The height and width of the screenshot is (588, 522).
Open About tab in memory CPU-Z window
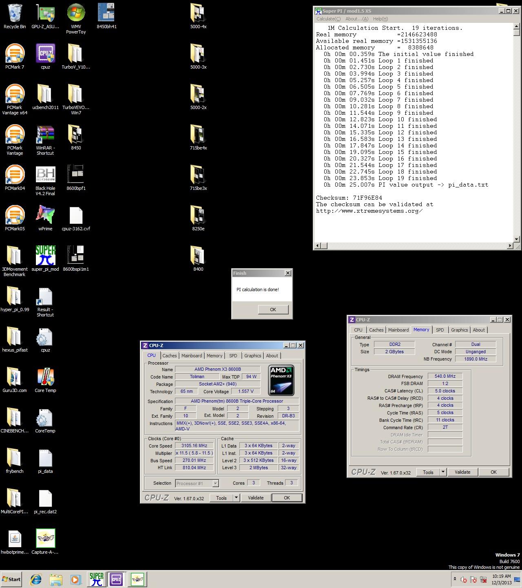pos(479,330)
